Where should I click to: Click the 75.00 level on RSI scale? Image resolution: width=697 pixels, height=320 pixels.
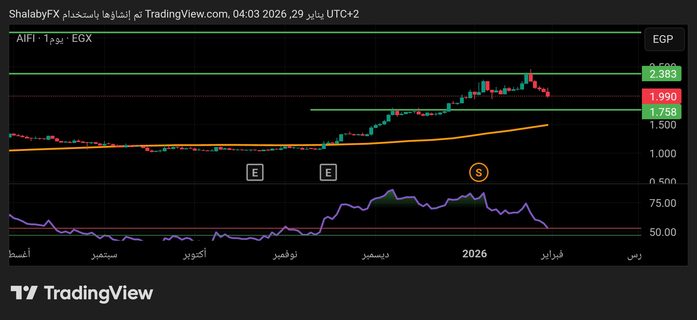(x=662, y=203)
